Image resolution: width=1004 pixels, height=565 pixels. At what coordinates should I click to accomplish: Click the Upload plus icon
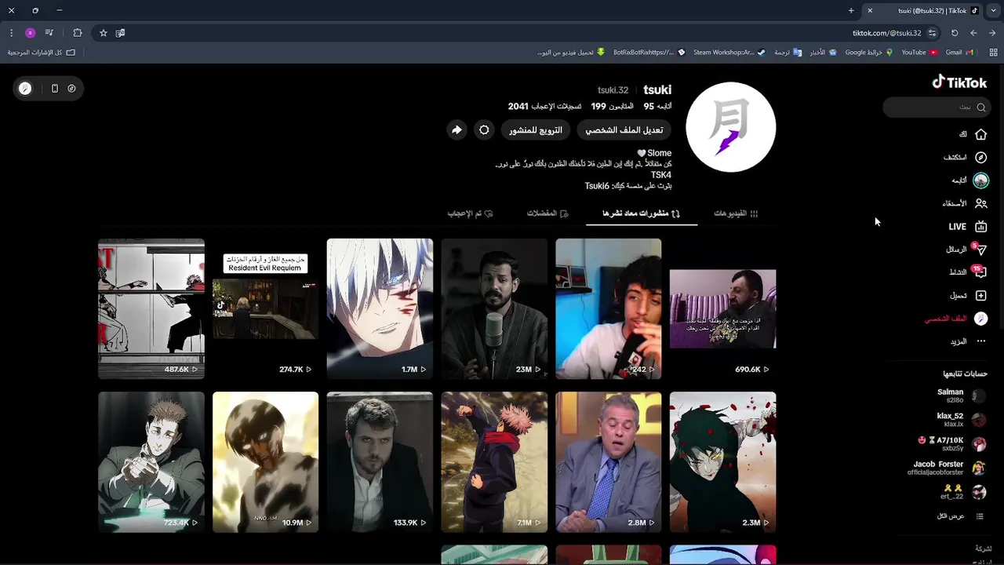pyautogui.click(x=980, y=296)
